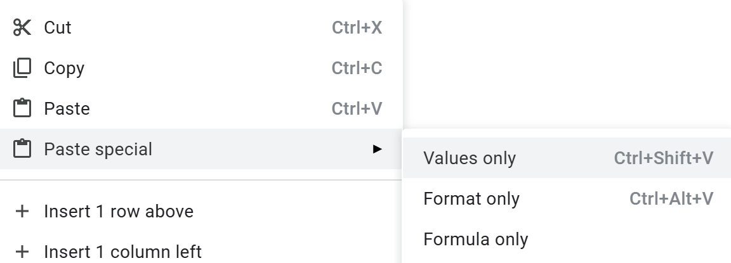Click the Ctrl+X shortcut label

tap(357, 28)
